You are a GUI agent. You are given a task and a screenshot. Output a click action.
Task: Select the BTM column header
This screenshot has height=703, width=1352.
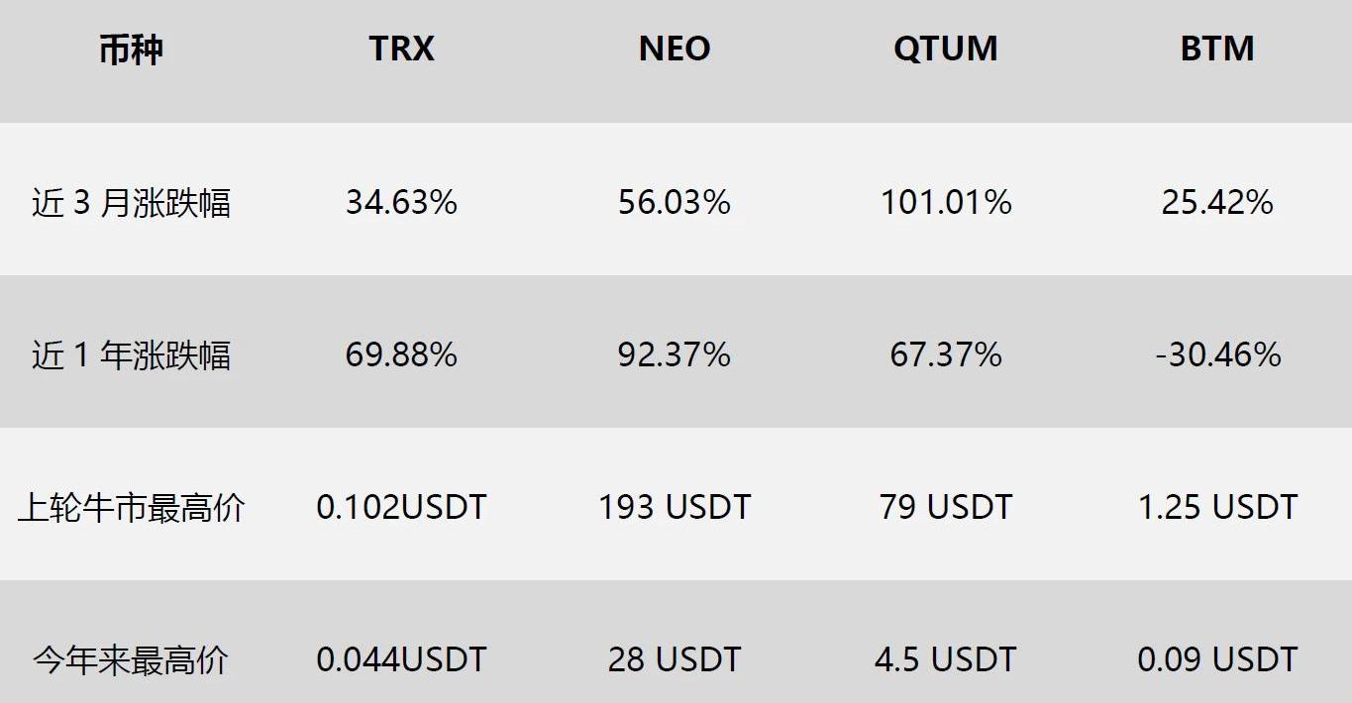click(1217, 49)
